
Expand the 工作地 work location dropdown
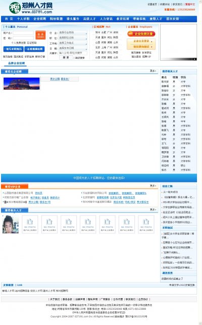pos(73,43)
